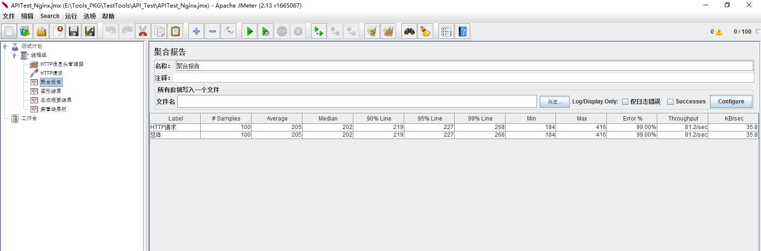The width and height of the screenshot is (761, 251).
Task: Click the Stop test icon
Action: pos(282,31)
